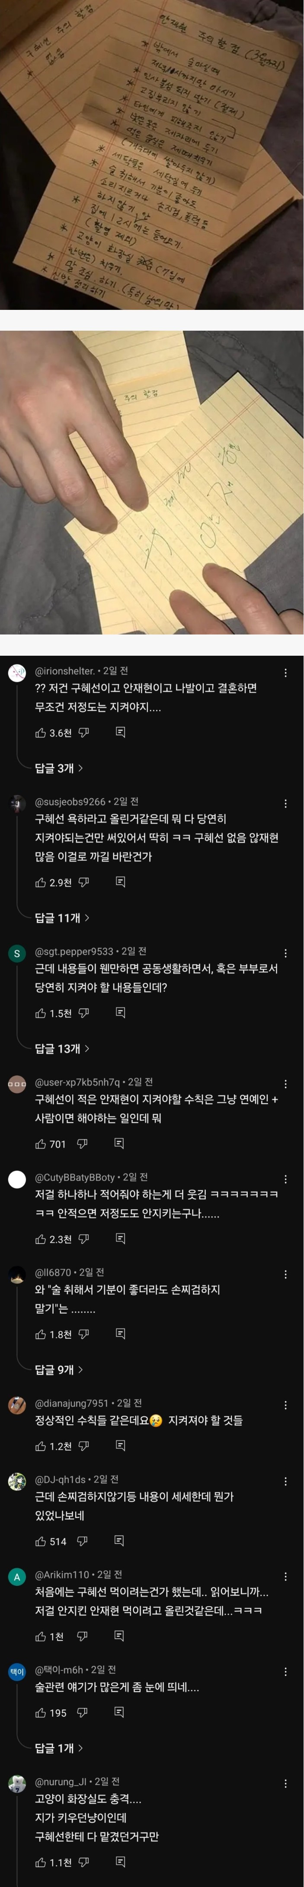Open options menu for @dianajung7951 comment

click(285, 1405)
